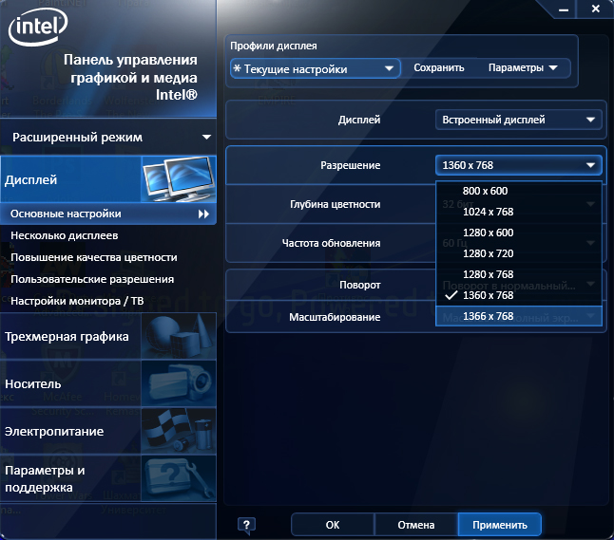
Task: Pick the highlighted 1366 x 768 resolution
Action: pos(518,316)
